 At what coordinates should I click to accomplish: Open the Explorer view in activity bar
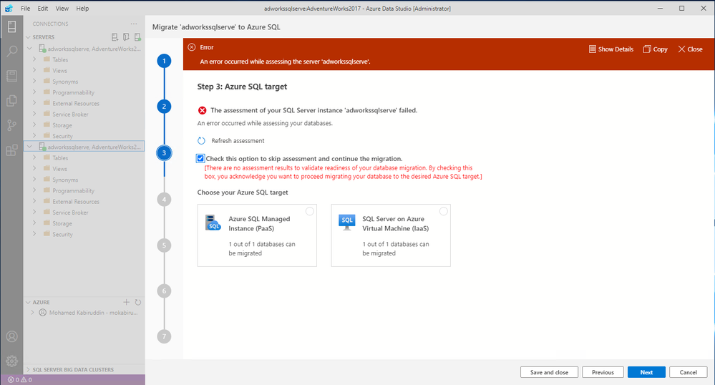(12, 100)
